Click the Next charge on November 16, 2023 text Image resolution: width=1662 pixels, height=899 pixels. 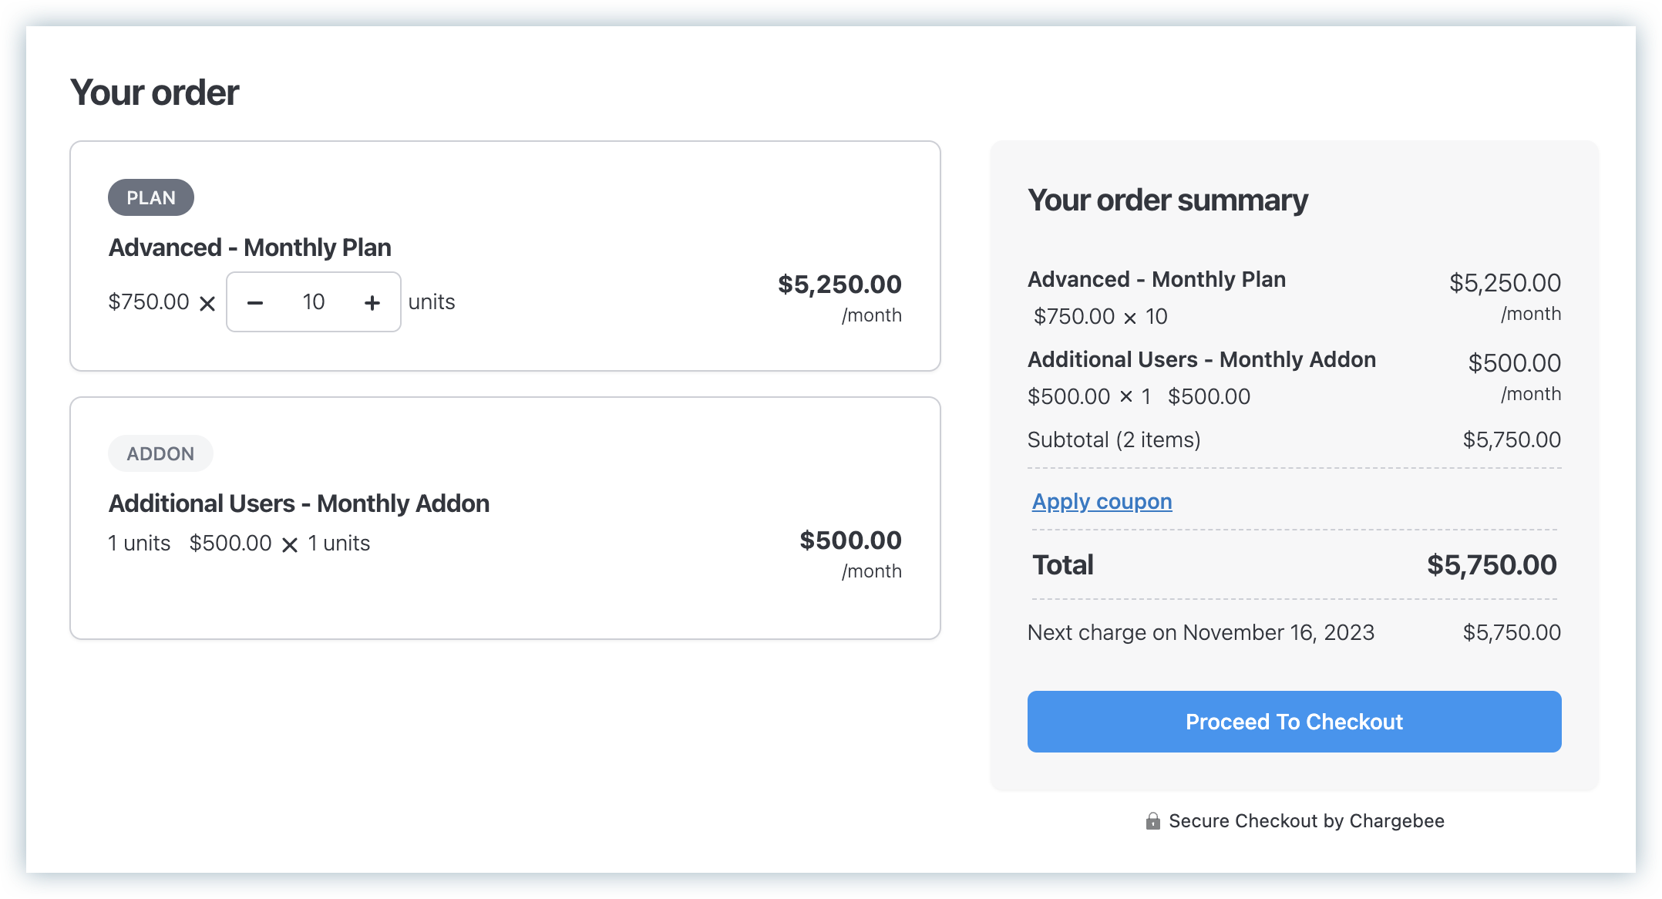coord(1200,633)
